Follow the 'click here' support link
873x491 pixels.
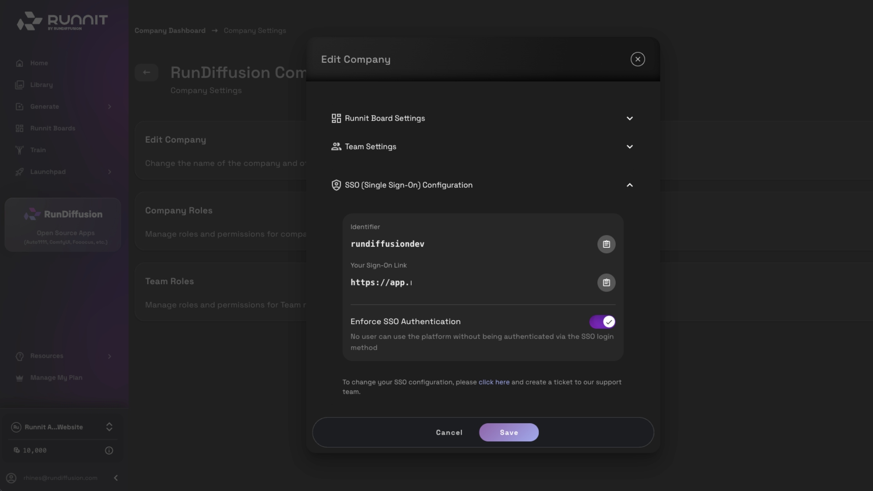coord(494,382)
